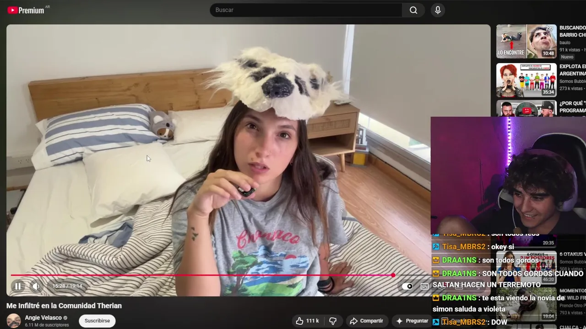
Task: Like the video showing 111 k
Action: point(307,321)
